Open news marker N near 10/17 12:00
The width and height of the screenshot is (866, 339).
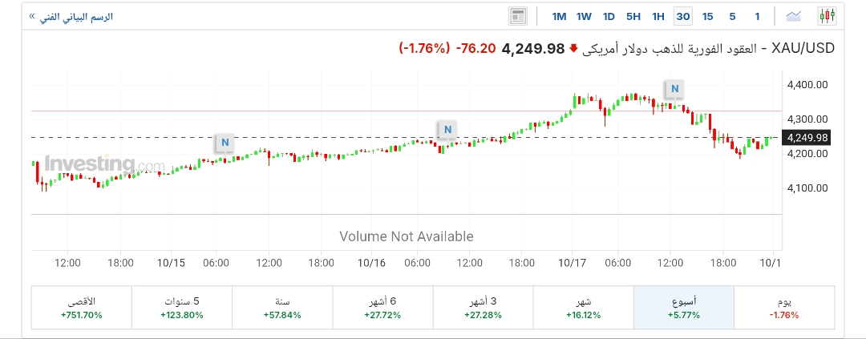point(674,88)
